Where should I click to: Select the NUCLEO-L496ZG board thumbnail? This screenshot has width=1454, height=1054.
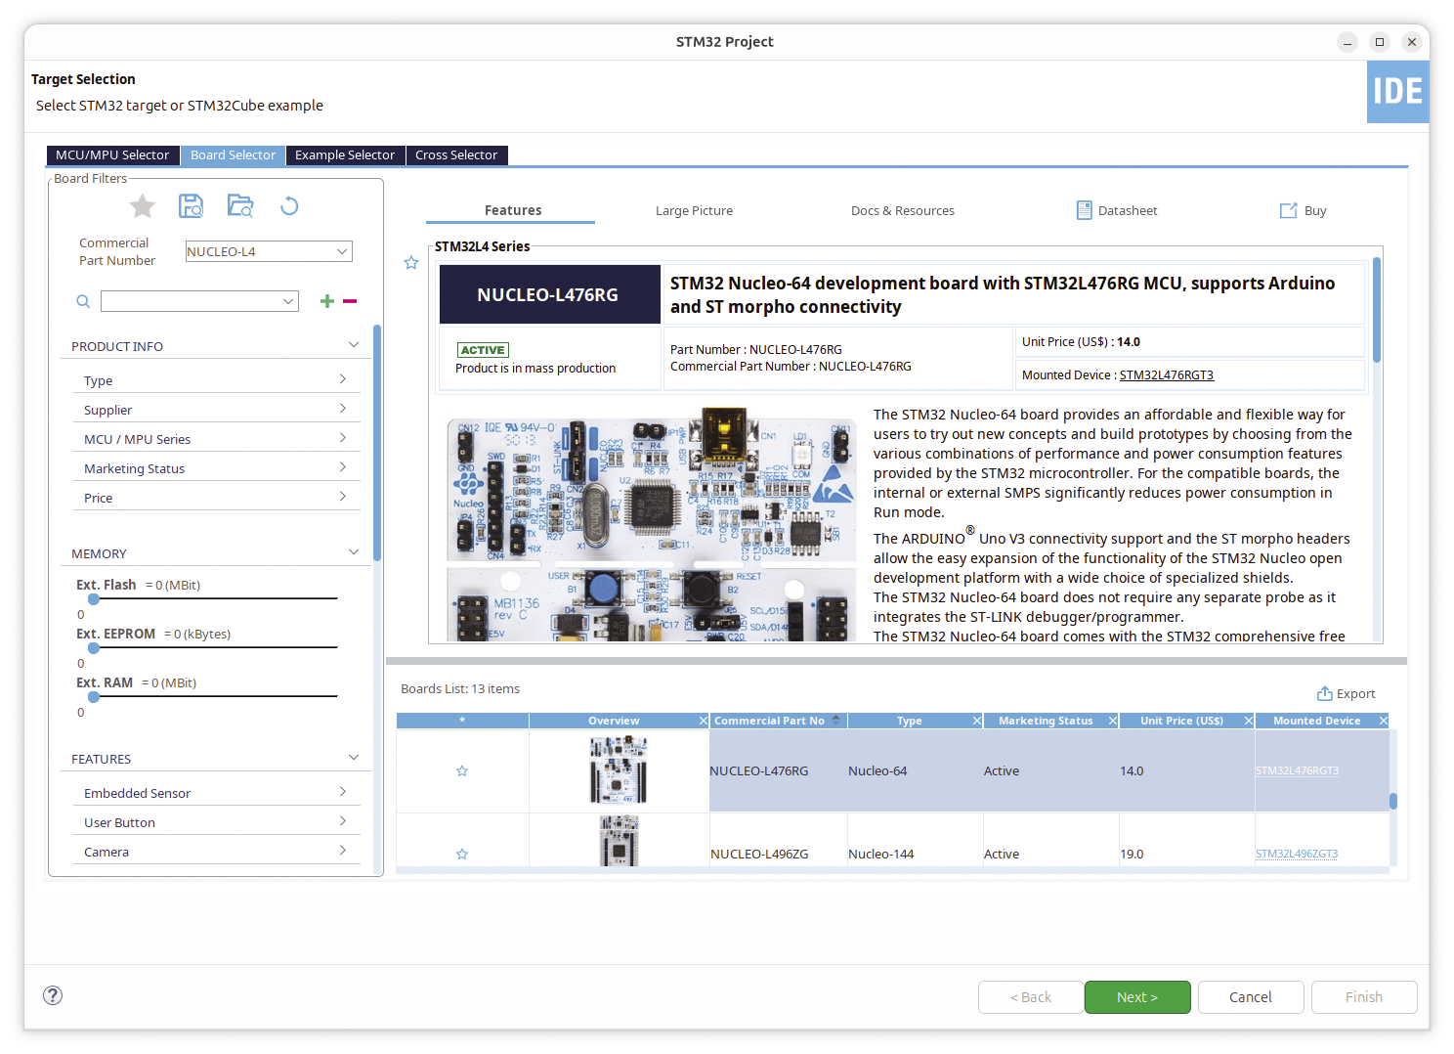click(619, 842)
